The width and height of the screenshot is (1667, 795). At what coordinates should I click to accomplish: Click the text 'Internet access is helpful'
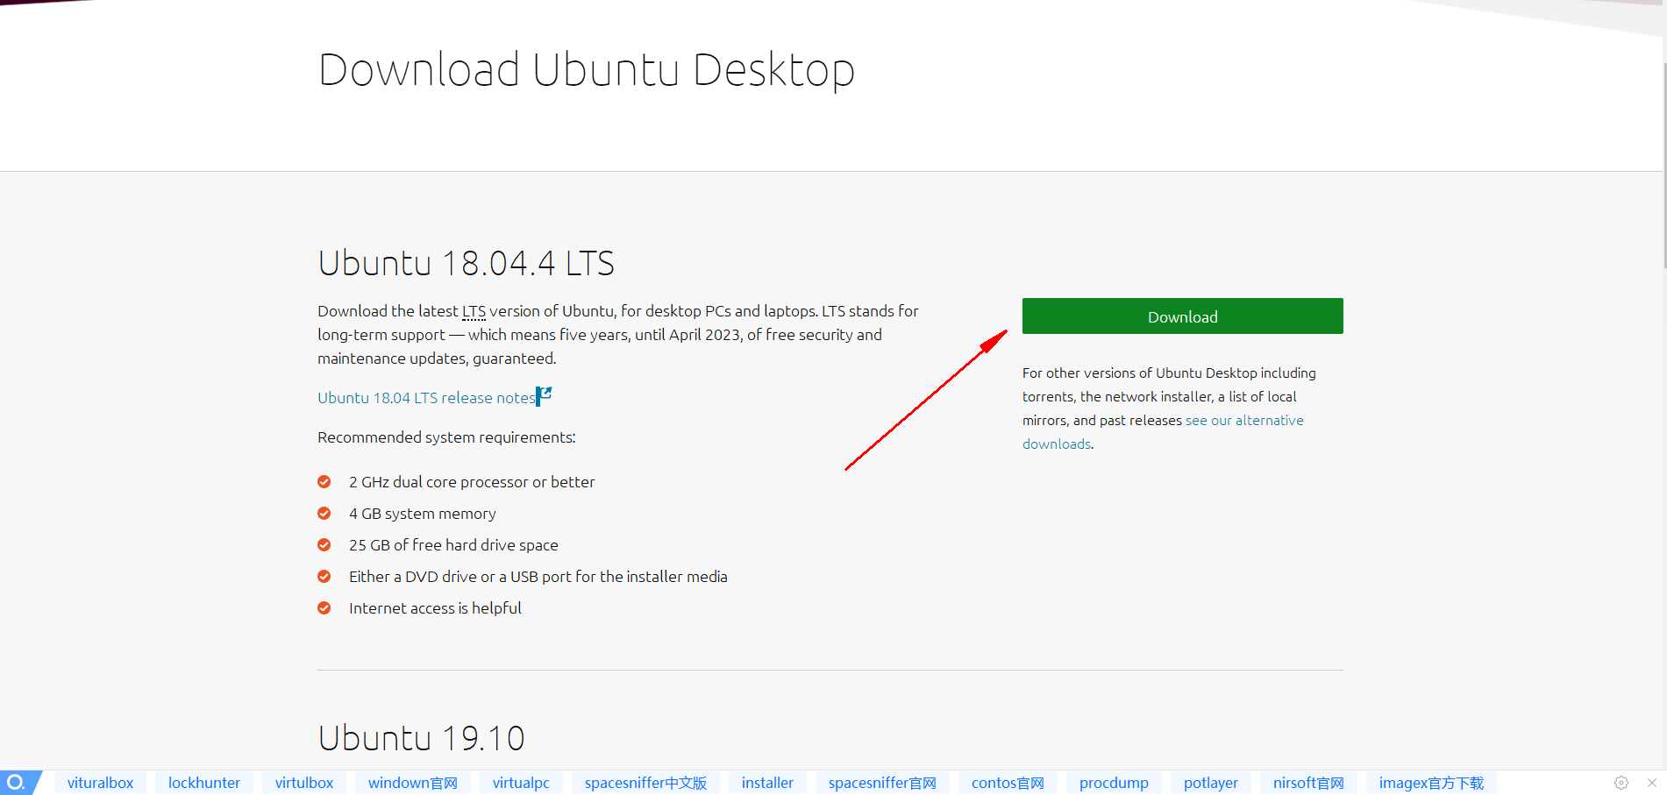(x=435, y=608)
